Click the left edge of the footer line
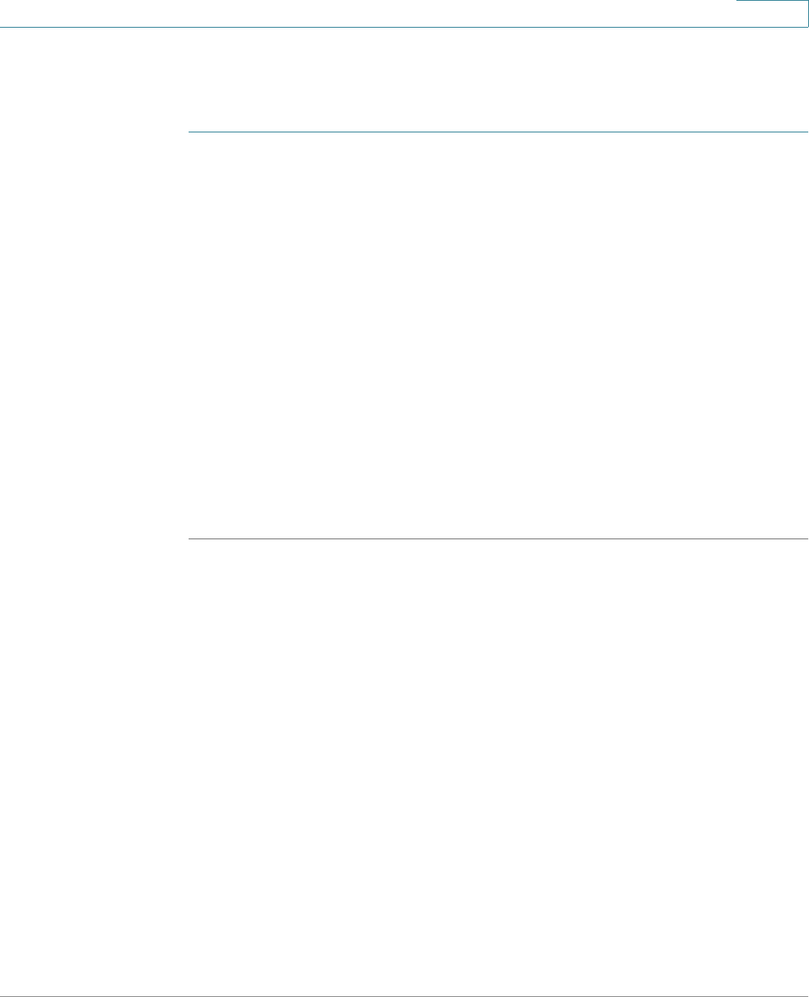809x997 pixels. pos(2,996)
